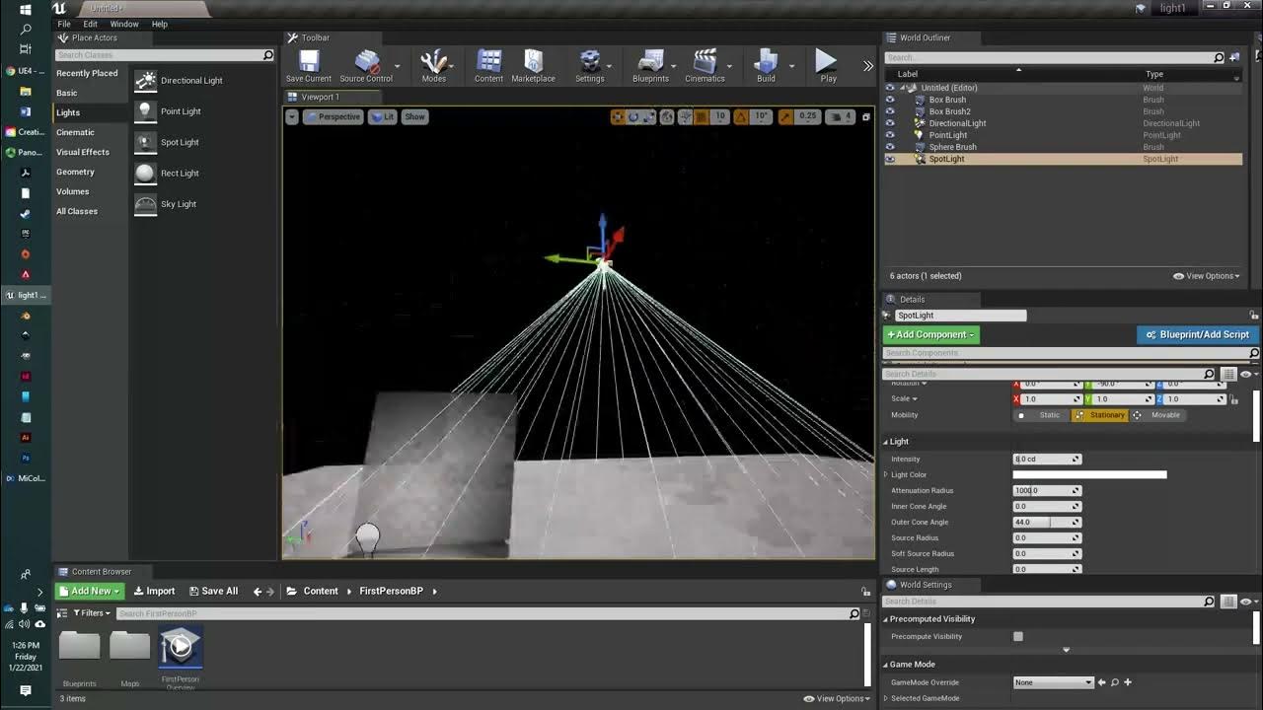Toggle grid snapping in viewport

[x=702, y=116]
